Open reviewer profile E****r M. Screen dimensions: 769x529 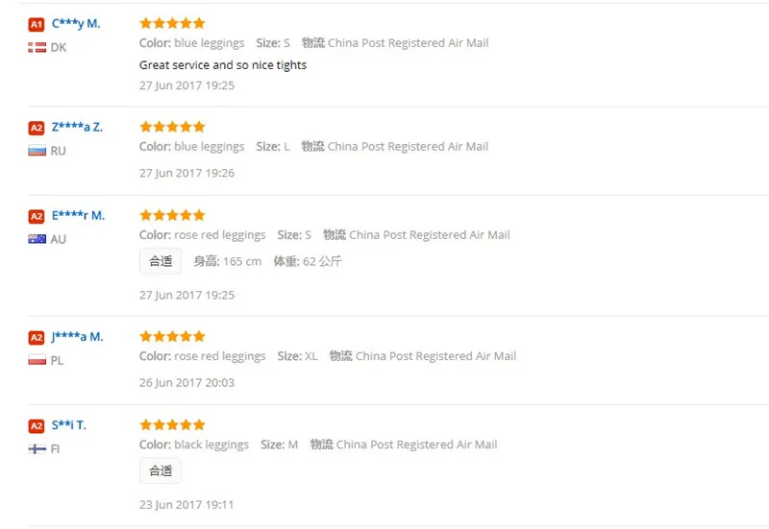(78, 215)
